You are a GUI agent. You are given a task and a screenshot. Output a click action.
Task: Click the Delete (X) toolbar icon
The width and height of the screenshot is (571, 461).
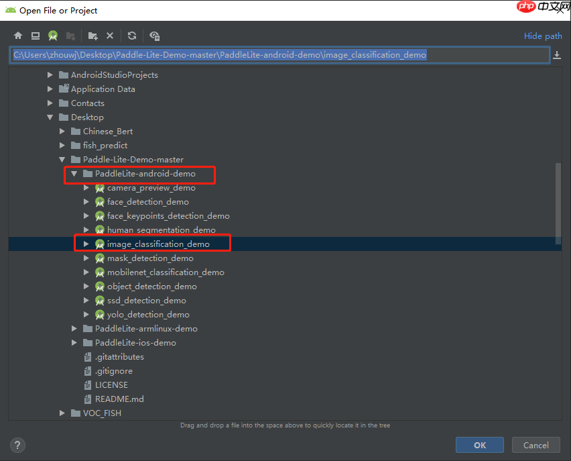(x=110, y=36)
